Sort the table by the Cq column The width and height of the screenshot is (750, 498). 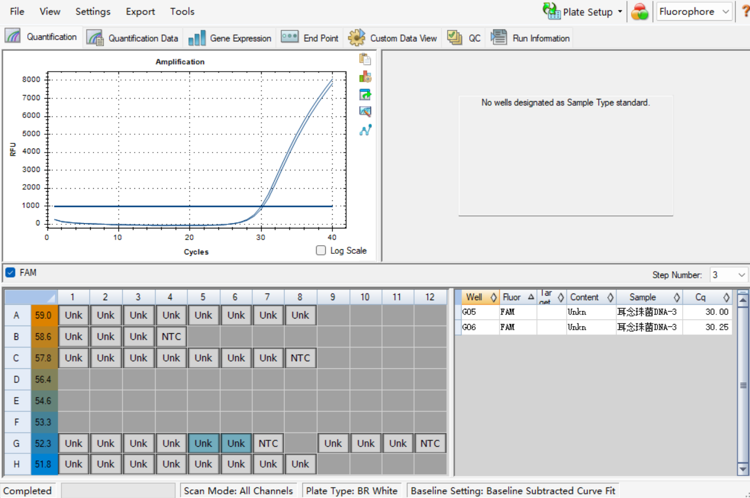[707, 297]
